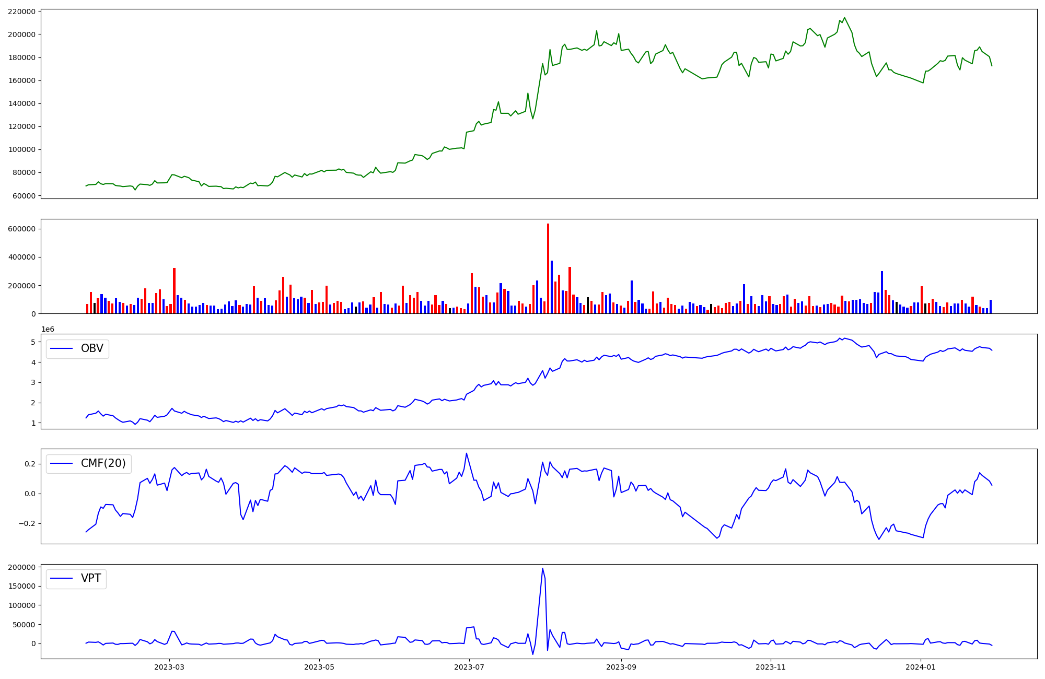Click the VPT legend label
The image size is (1045, 679).
pos(91,578)
